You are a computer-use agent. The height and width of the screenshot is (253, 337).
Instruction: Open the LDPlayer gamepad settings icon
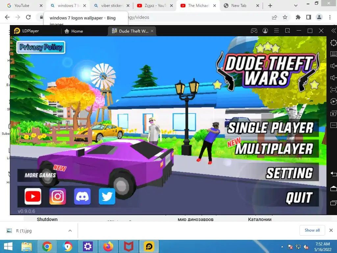(254, 31)
